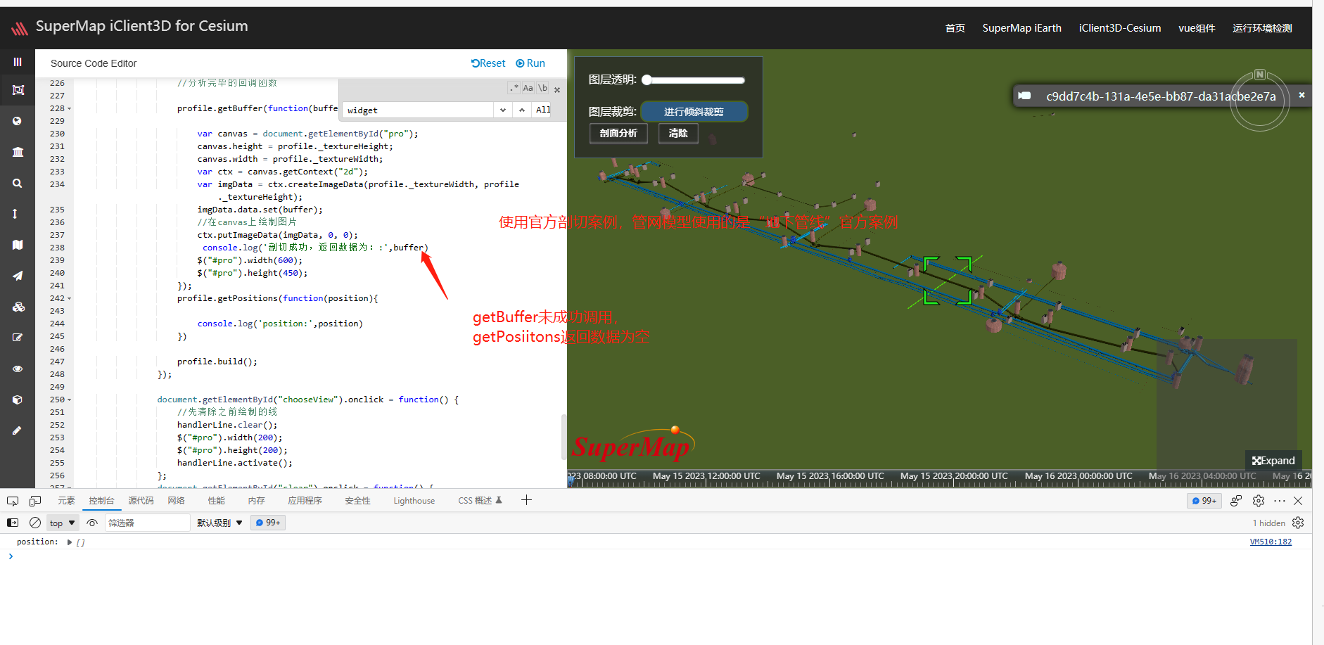
Task: Switch to the 网络 DevTools tab
Action: [x=176, y=501]
